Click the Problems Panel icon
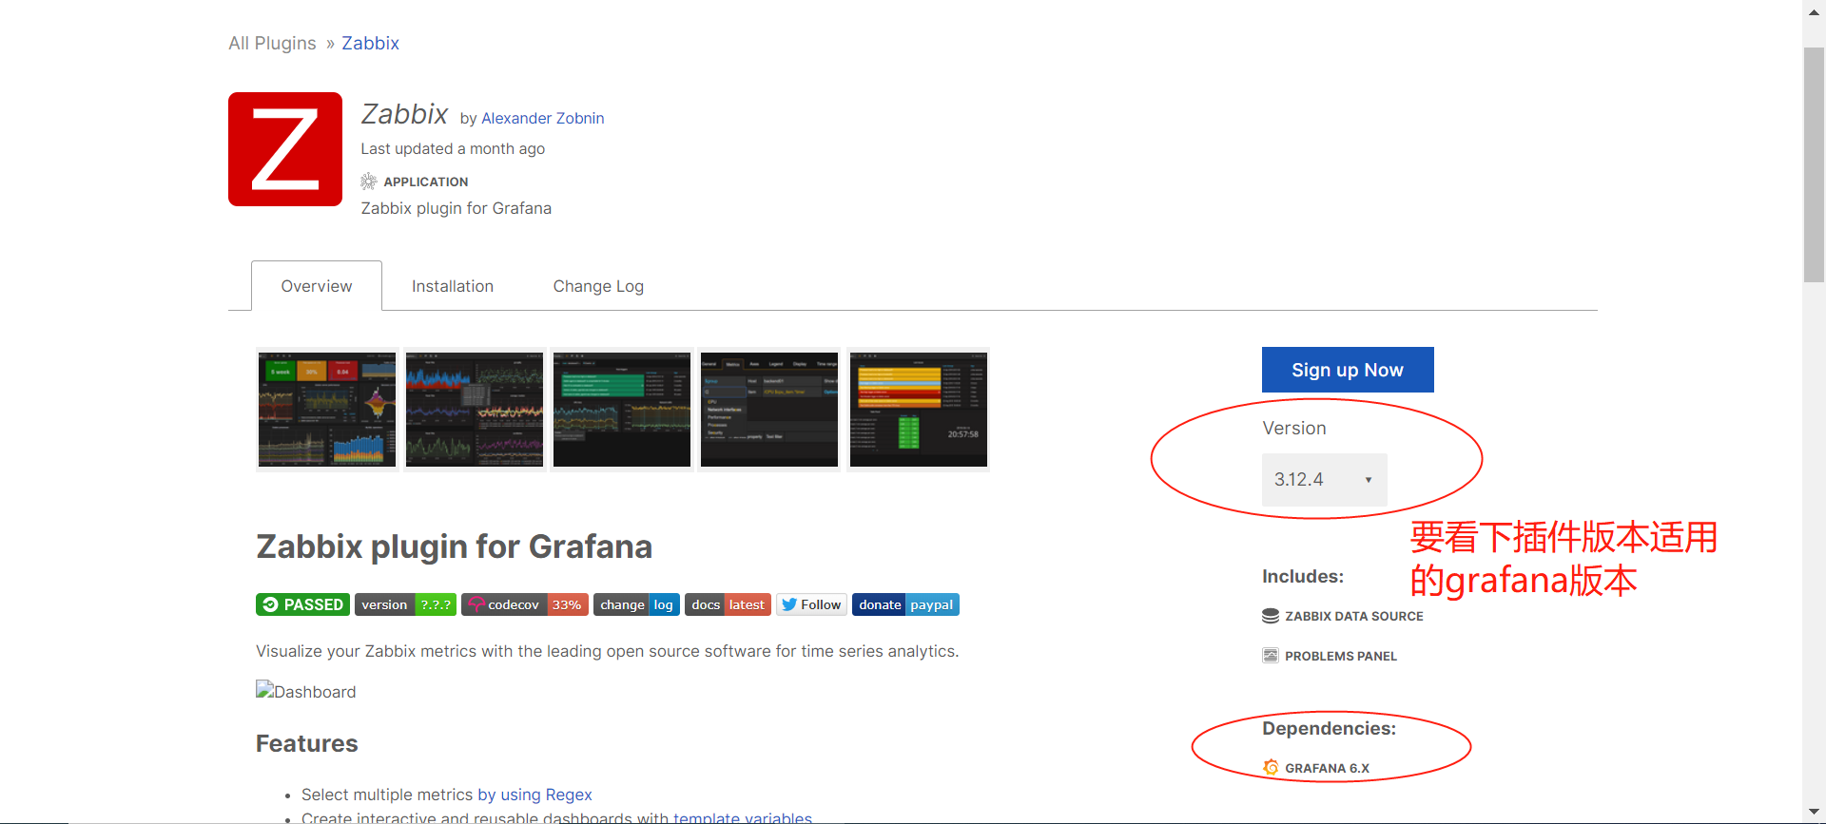The height and width of the screenshot is (824, 1826). click(1271, 656)
